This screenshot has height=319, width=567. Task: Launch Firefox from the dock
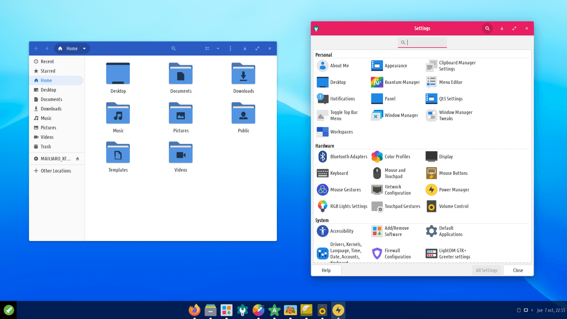click(x=194, y=310)
